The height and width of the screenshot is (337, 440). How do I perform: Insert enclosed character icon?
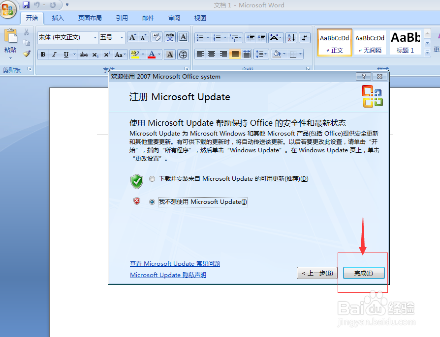point(183,55)
